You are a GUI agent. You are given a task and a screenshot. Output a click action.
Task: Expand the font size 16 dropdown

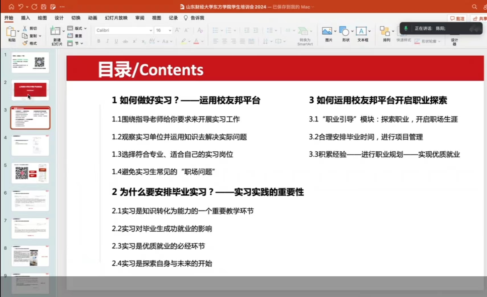[170, 30]
